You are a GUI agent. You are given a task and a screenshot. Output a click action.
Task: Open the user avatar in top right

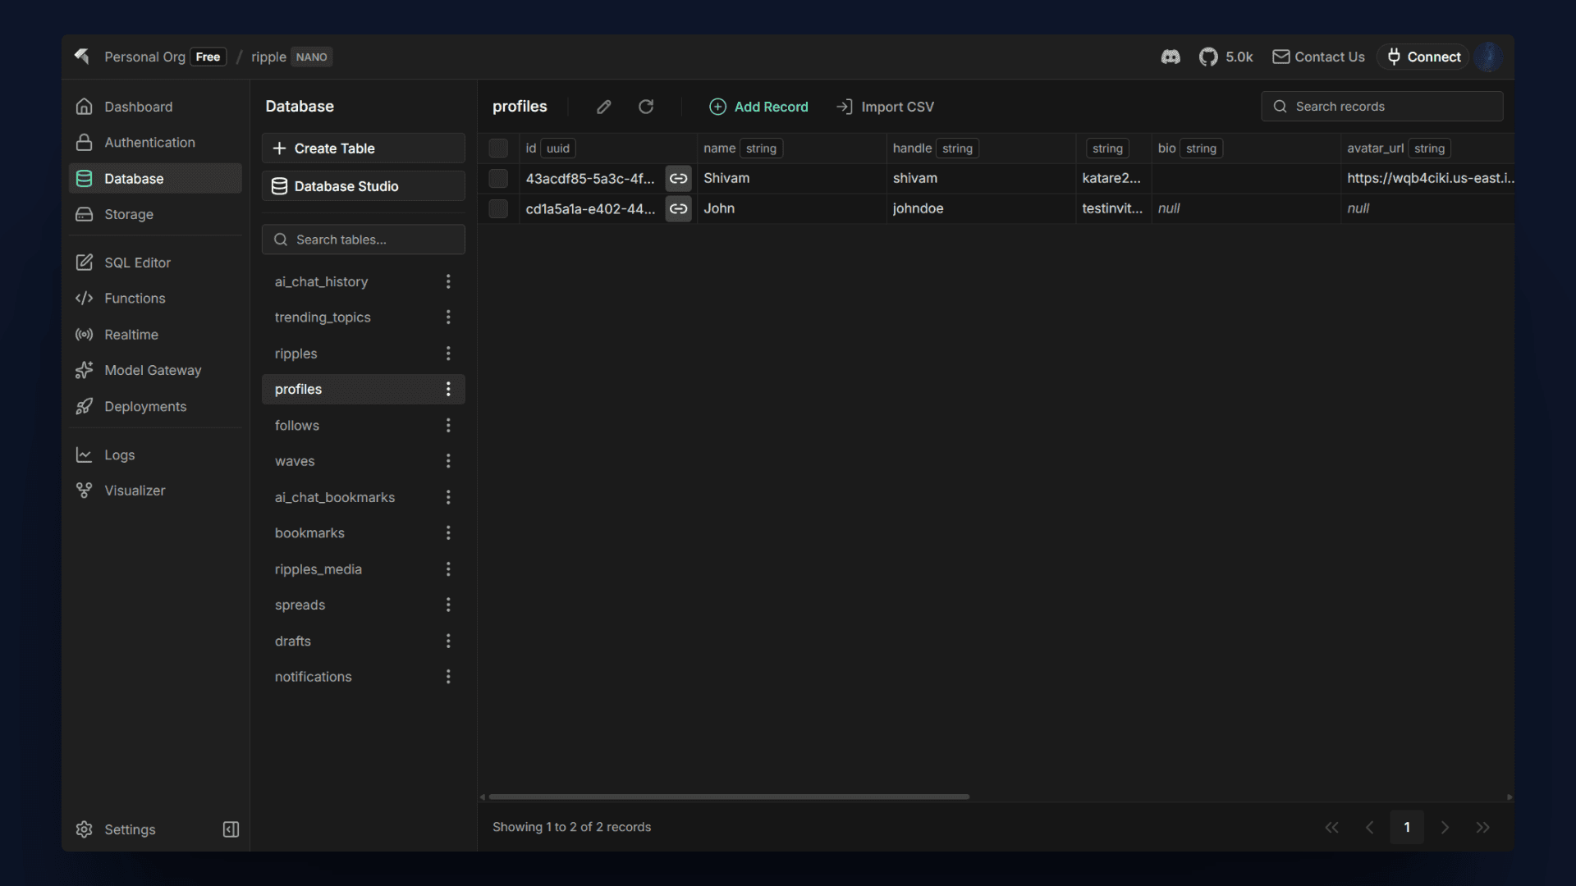1488,57
